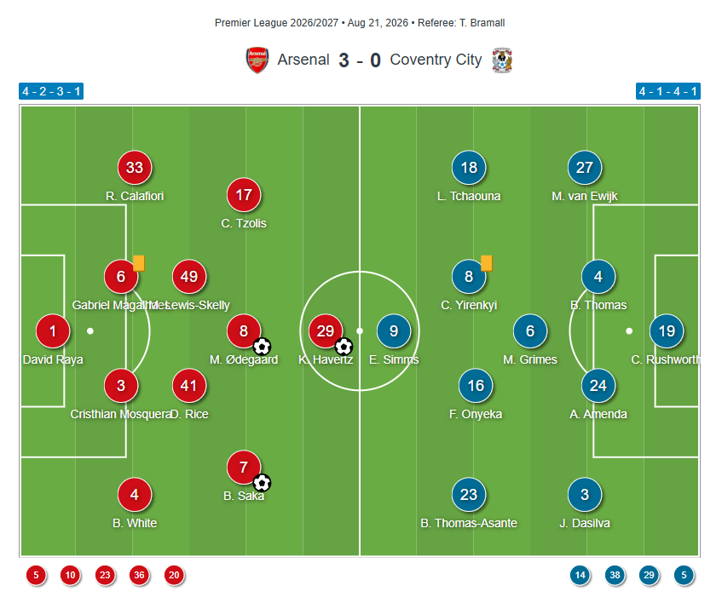Open the Arsenal team name link
722x603 pixels.
point(303,60)
